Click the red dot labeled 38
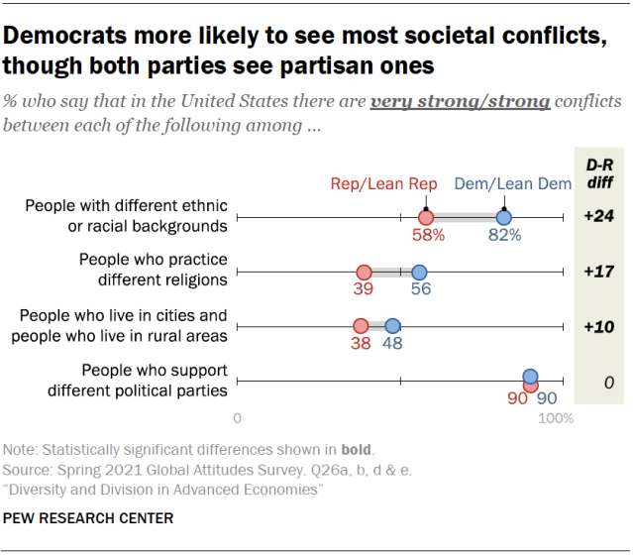The width and height of the screenshot is (633, 555). tap(361, 326)
